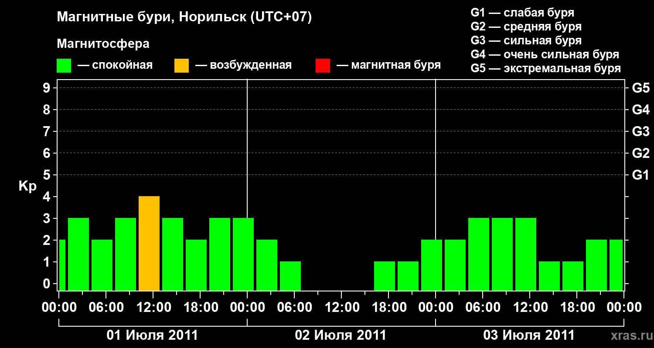
Task: Click the narrow first green bar at 00:00
Action: point(62,265)
